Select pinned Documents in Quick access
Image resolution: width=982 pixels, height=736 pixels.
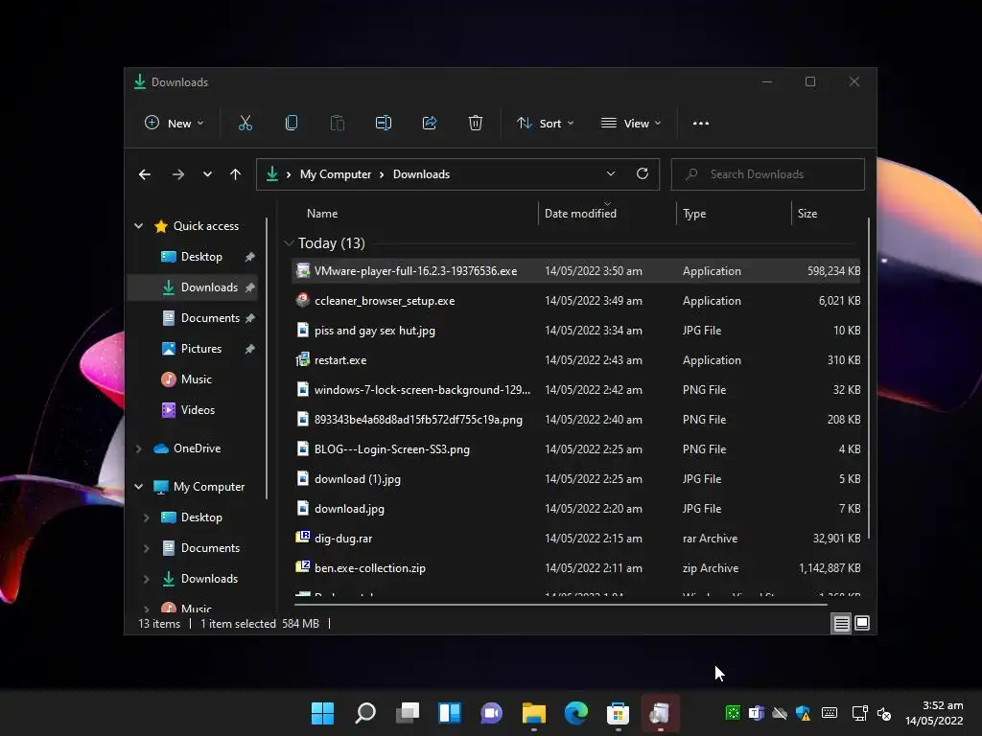click(x=210, y=318)
